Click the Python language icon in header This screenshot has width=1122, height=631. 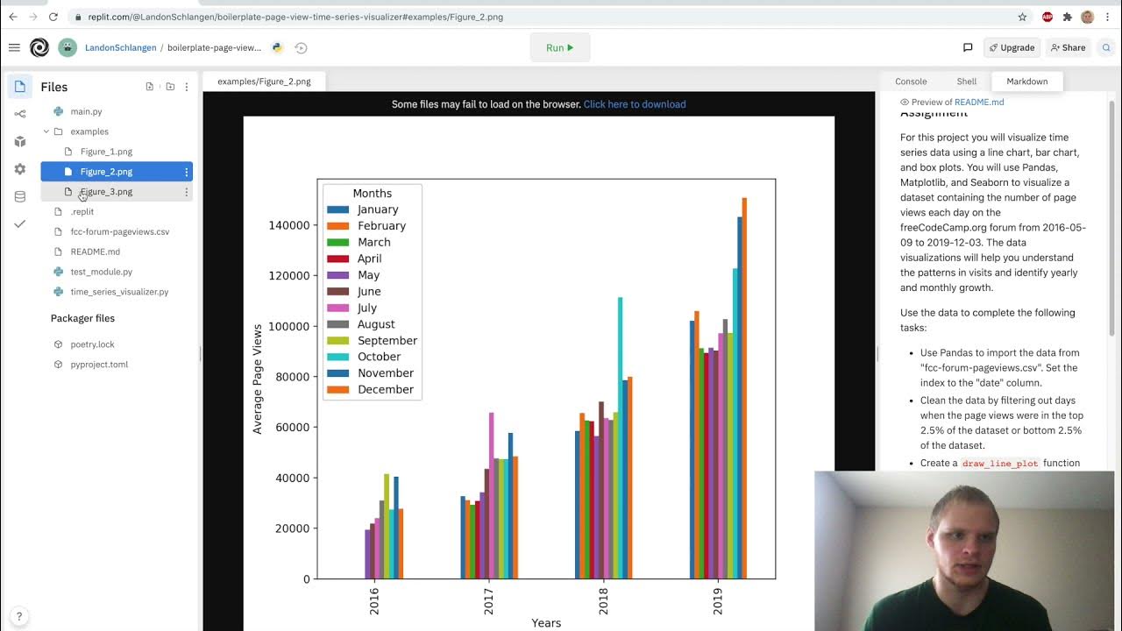click(277, 48)
